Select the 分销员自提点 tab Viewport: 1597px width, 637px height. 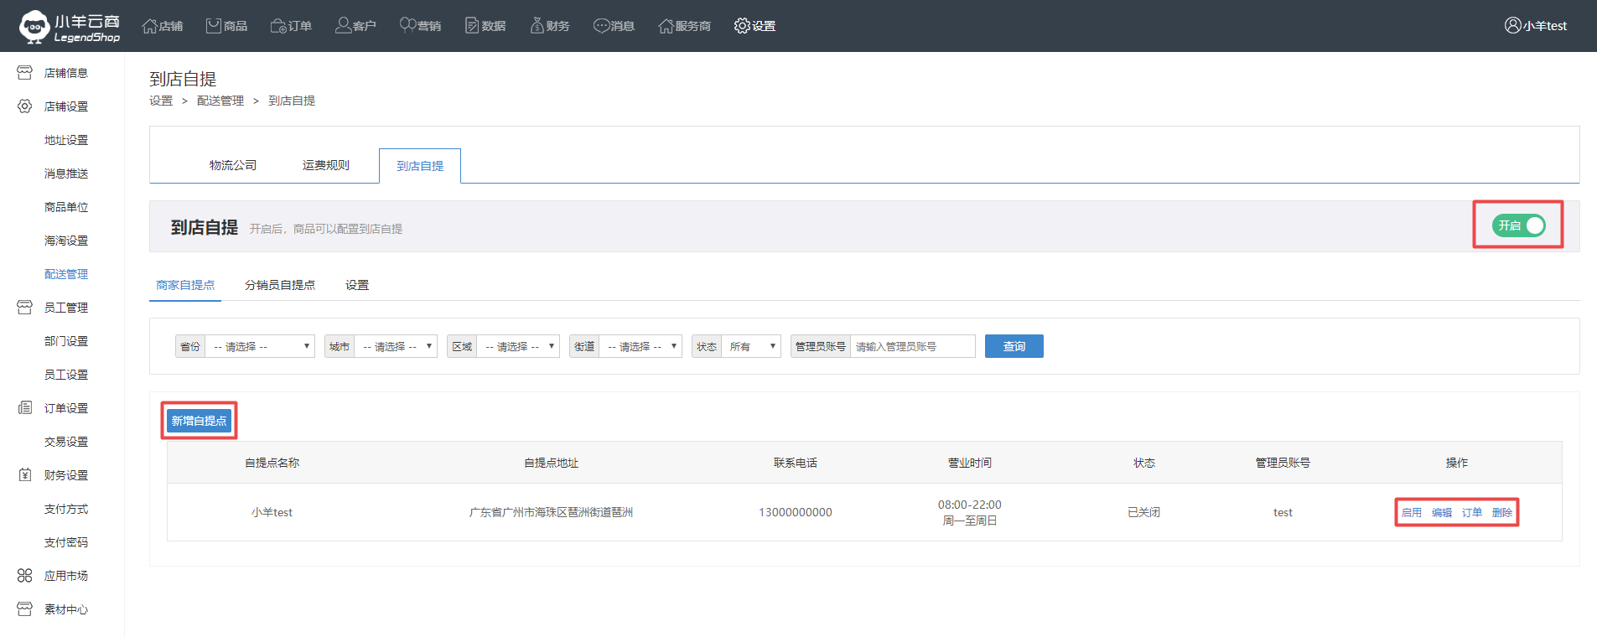tap(280, 285)
